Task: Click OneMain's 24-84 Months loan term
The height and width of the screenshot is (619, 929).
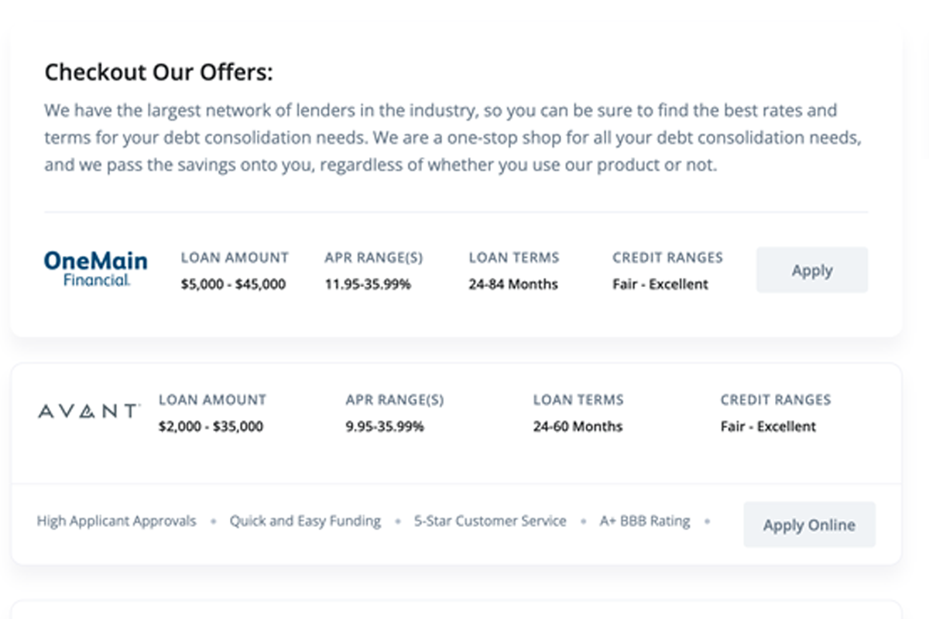Action: (x=512, y=284)
